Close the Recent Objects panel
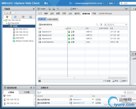Image resolution: width=136 pixels, height=109 pixels. [34, 88]
